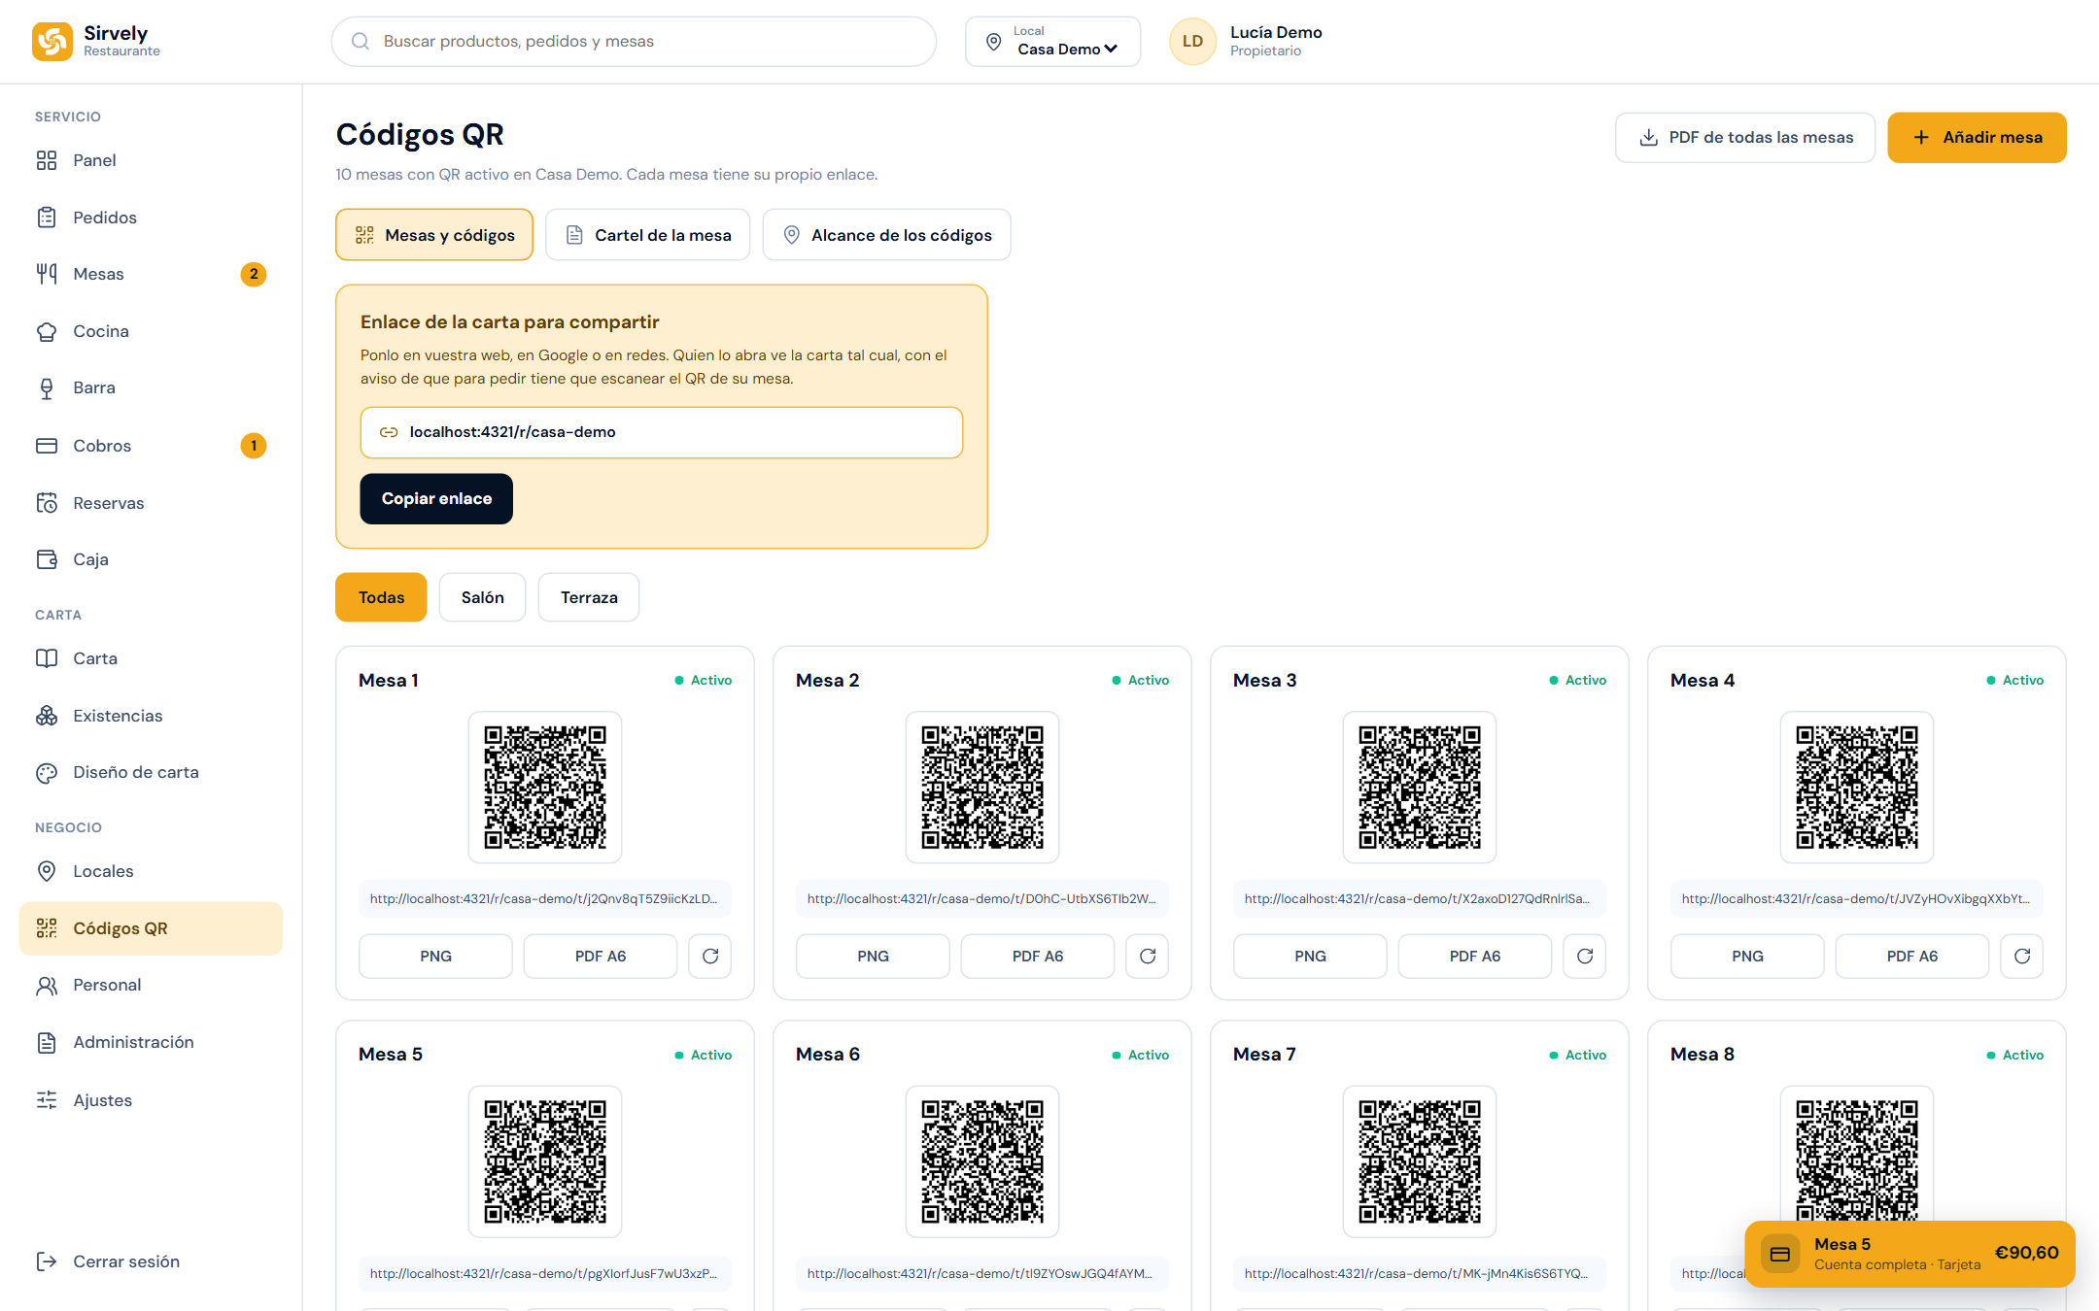Download PDF A6 for Mesa 2
The image size is (2099, 1311).
pyautogui.click(x=1038, y=957)
